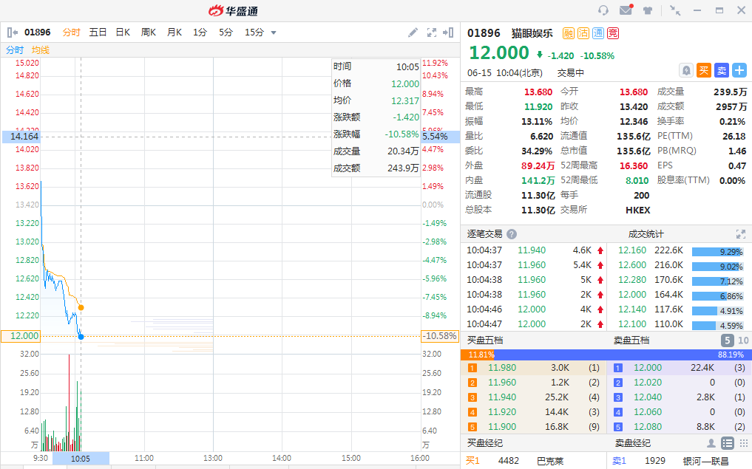Open the customer service headset icon
This screenshot has width=752, height=469.
[x=603, y=10]
